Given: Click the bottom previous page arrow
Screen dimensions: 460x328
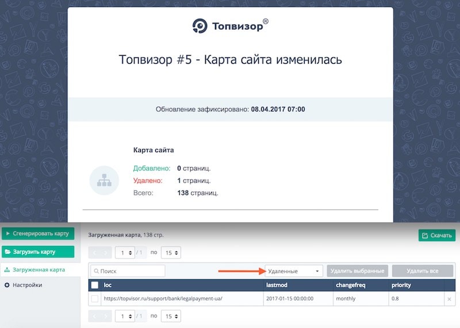Looking at the screenshot, I should pyautogui.click(x=94, y=316).
